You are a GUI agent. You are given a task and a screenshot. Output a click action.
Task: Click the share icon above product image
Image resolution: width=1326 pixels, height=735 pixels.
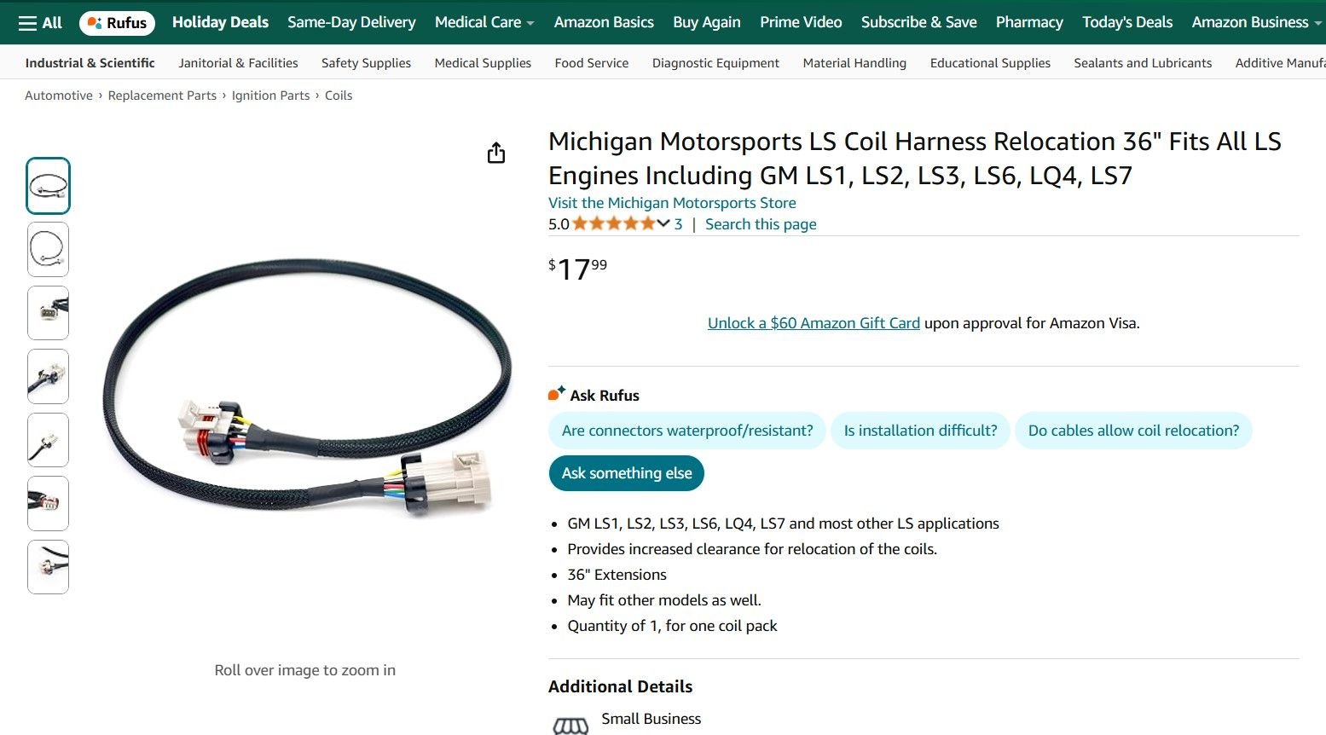coord(496,153)
